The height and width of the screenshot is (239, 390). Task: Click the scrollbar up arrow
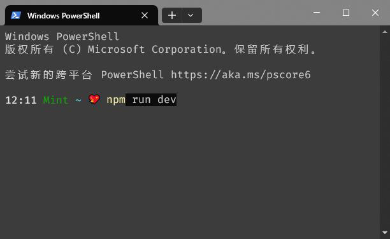click(x=385, y=32)
